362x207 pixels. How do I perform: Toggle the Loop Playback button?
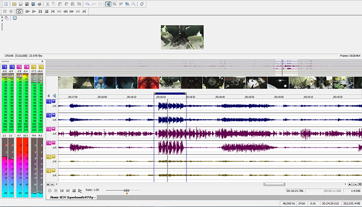(19, 11)
